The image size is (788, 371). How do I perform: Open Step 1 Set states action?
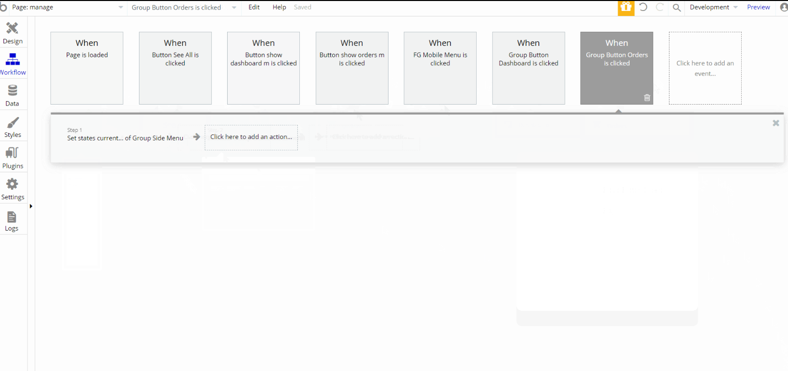125,135
